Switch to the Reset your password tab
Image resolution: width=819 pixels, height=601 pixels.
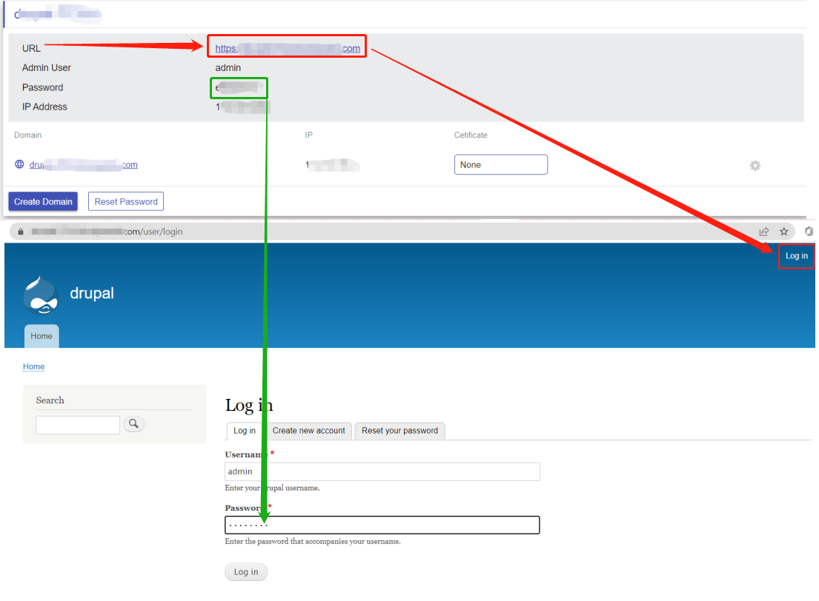point(399,431)
